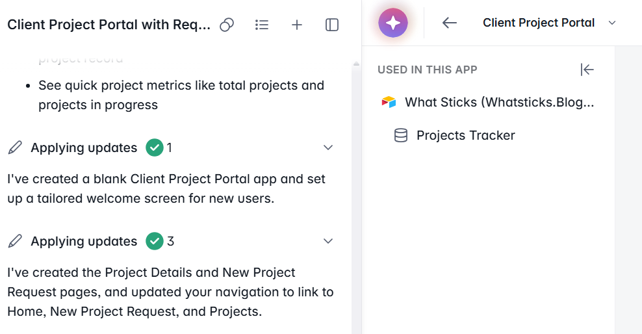Viewport: 642px width, 334px height.
Task: Click pencil icon of first Applying updates
Action: [x=15, y=148]
